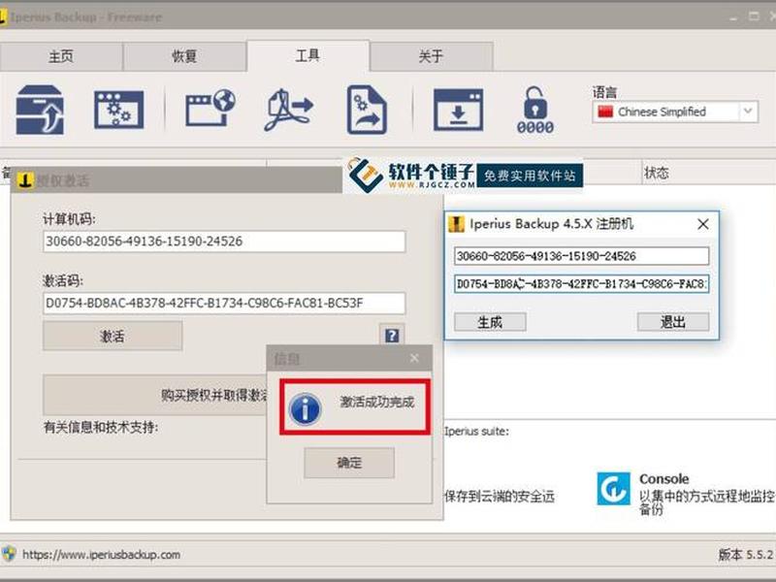This screenshot has width=776, height=582.
Task: Click the archive box upload icon
Action: [40, 110]
